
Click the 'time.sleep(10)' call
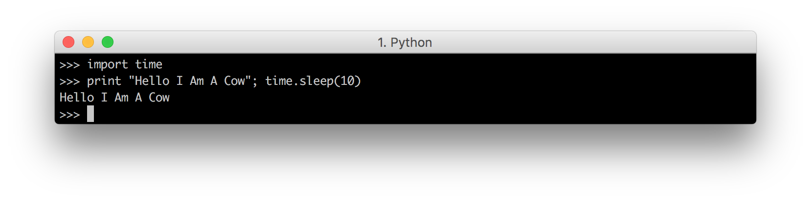click(313, 81)
